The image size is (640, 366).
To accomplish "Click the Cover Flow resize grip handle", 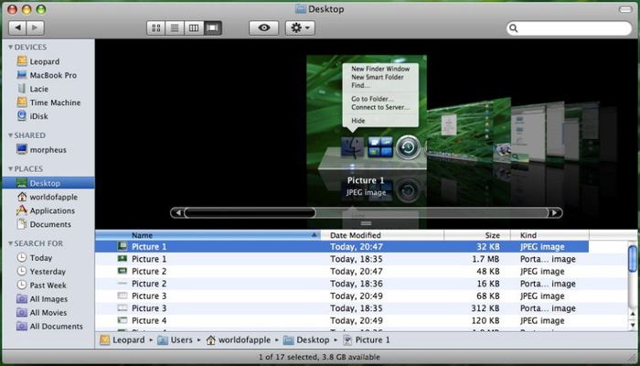I will click(x=366, y=223).
